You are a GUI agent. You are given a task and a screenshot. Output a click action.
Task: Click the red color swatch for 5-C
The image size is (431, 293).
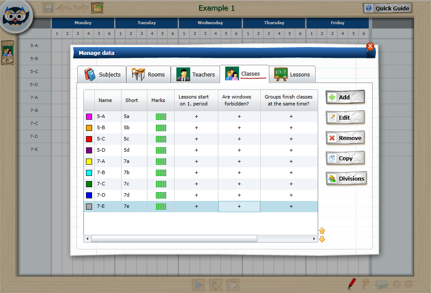[x=89, y=139]
